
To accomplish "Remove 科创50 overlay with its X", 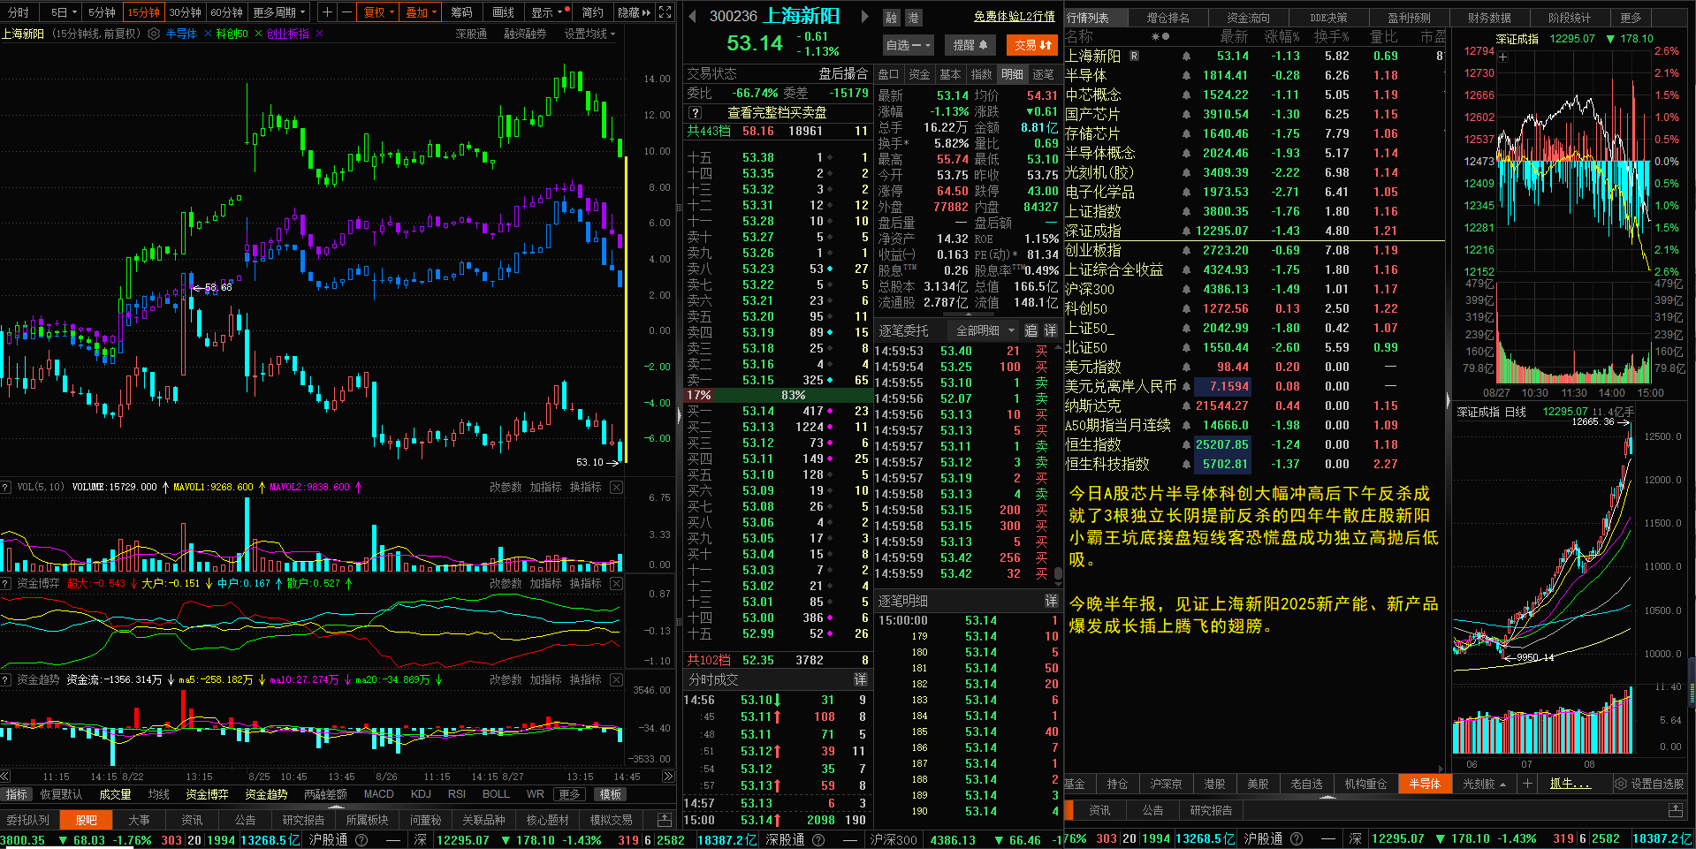I will (258, 34).
